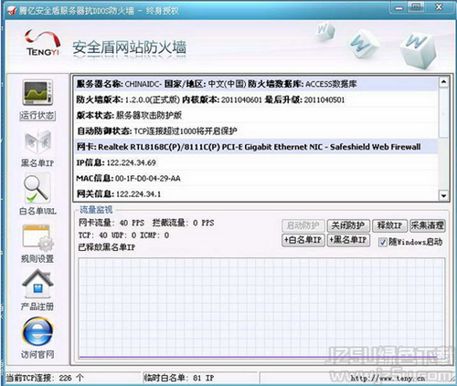The width and height of the screenshot is (457, 386).
Task: Select the 版本状态 服务器攻击防护版 row
Action: (x=256, y=115)
